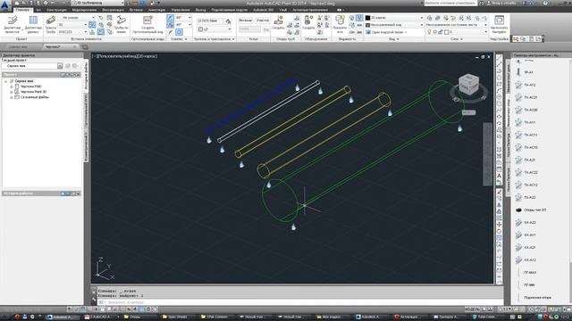Click Создать in the Опоры труб panel

[x=278, y=22]
